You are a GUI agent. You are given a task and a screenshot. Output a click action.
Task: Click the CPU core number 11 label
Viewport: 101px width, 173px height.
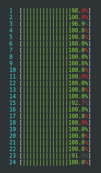click(13, 77)
